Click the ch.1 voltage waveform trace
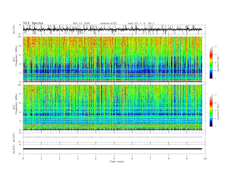Image resolution: width=231 pixels, height=178 pixels. (x=112, y=29)
